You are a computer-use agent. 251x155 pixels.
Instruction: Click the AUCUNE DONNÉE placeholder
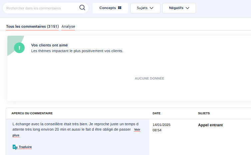tap(149, 79)
